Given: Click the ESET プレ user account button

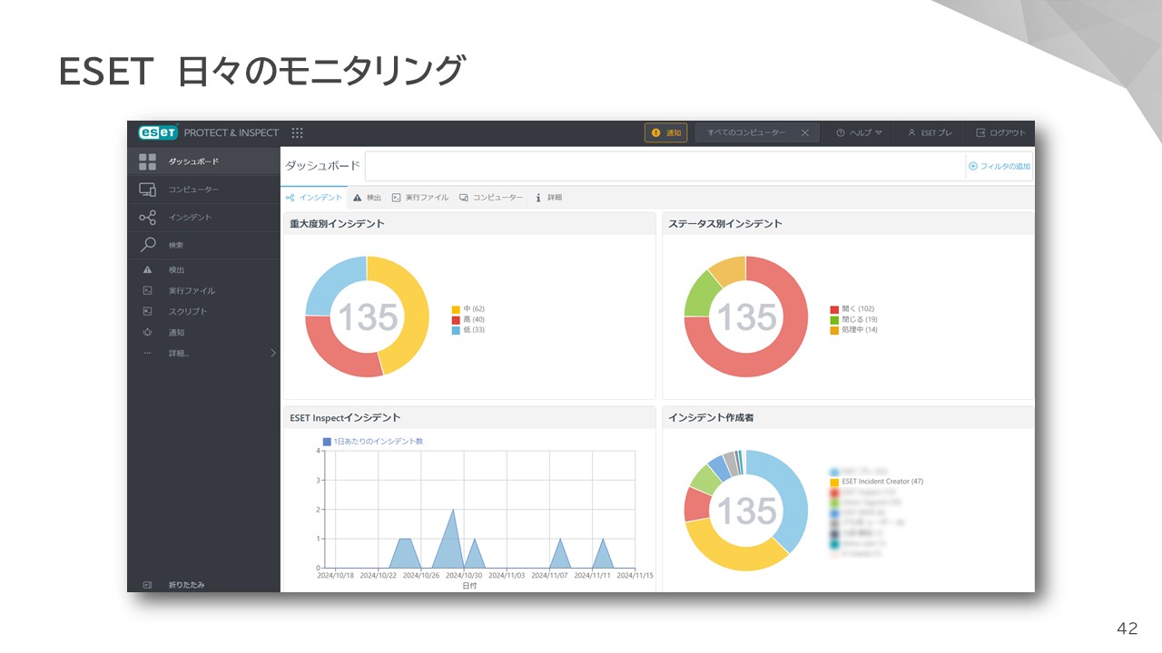Looking at the screenshot, I should [x=930, y=133].
